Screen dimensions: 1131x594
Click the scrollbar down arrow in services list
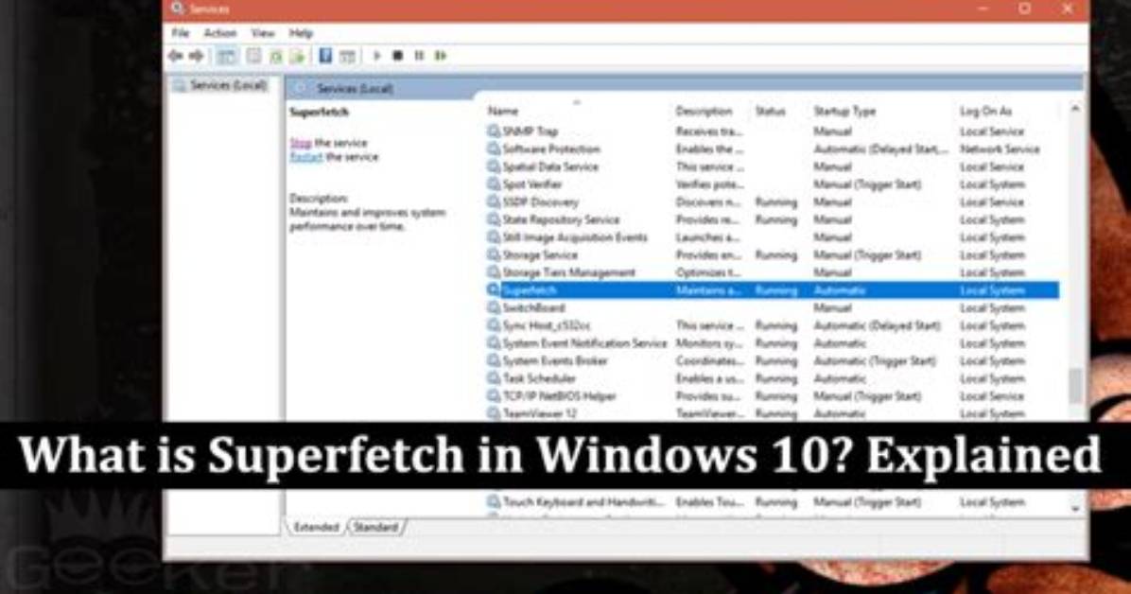pos(1075,508)
